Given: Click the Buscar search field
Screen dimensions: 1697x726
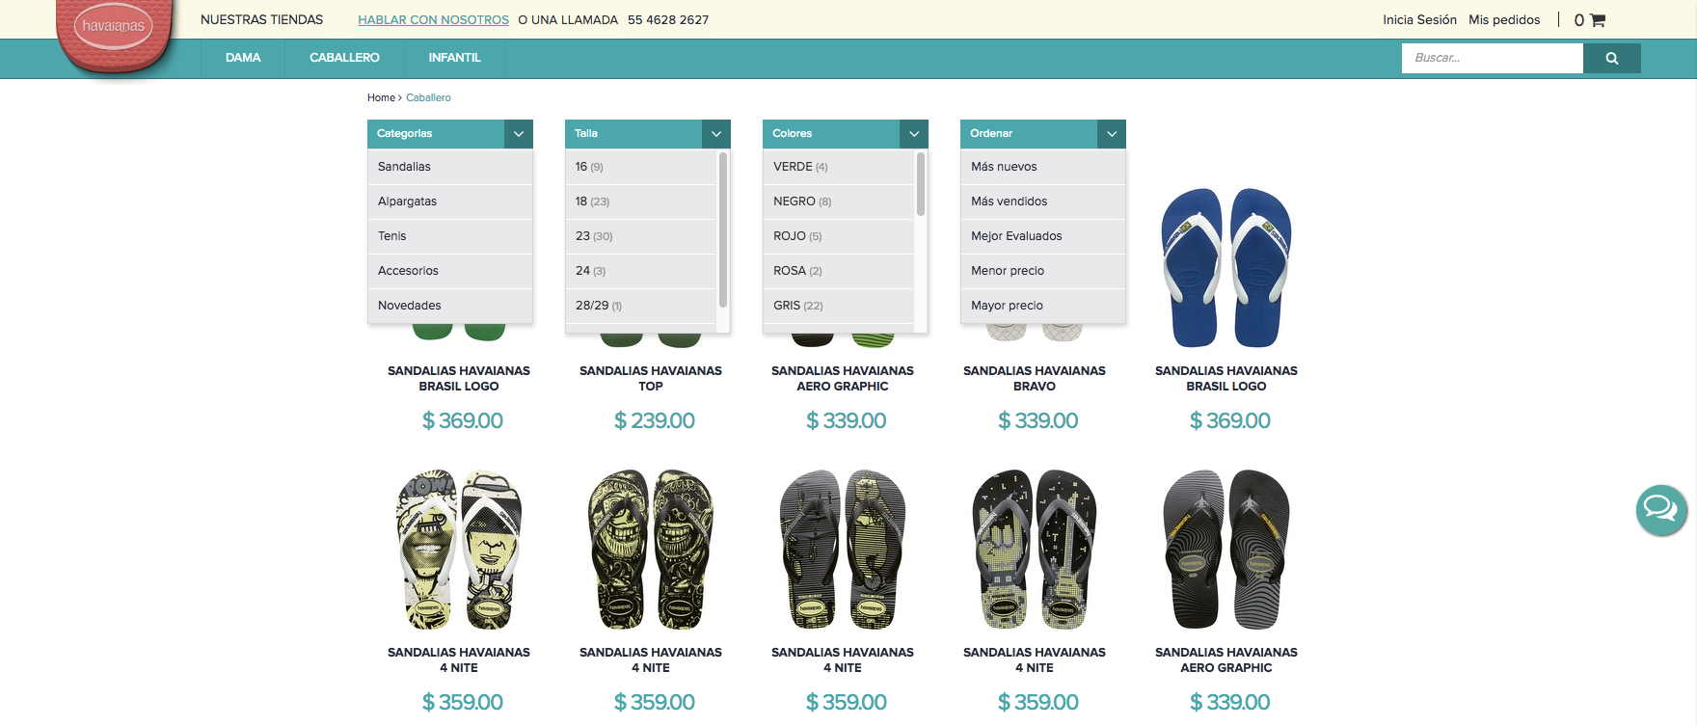Looking at the screenshot, I should 1493,58.
